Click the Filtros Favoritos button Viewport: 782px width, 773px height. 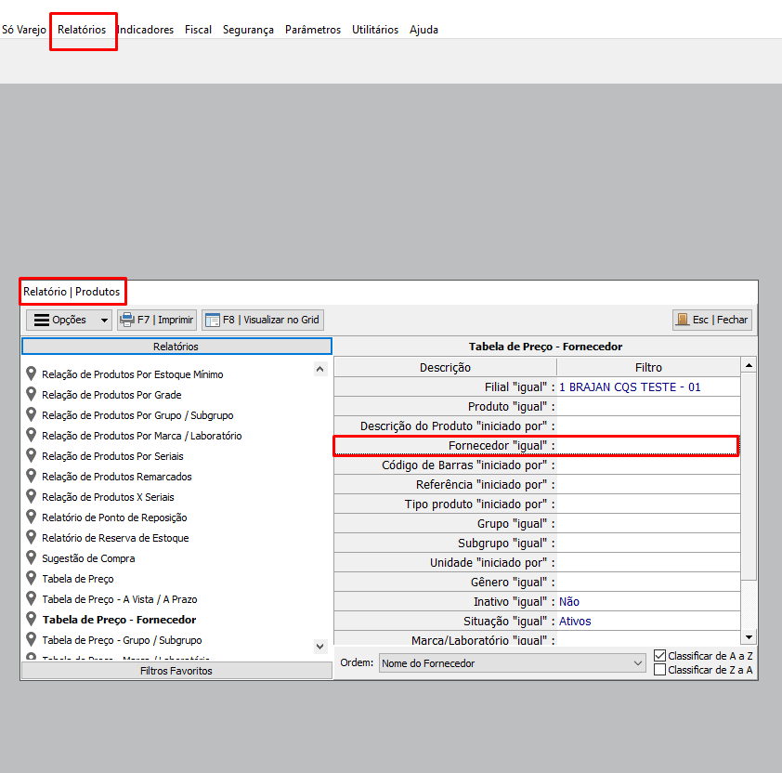tap(176, 671)
